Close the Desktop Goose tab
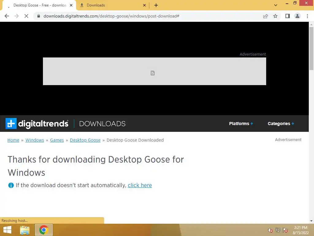 point(71,5)
